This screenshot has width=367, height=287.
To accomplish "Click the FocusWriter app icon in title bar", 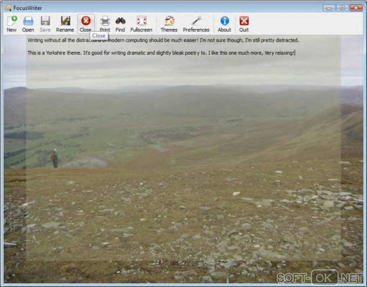I will [8, 8].
